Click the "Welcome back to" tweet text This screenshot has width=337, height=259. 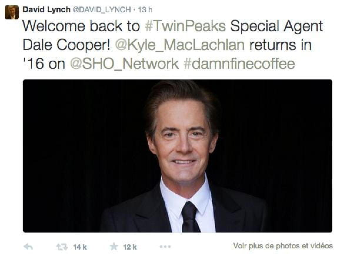click(x=81, y=26)
